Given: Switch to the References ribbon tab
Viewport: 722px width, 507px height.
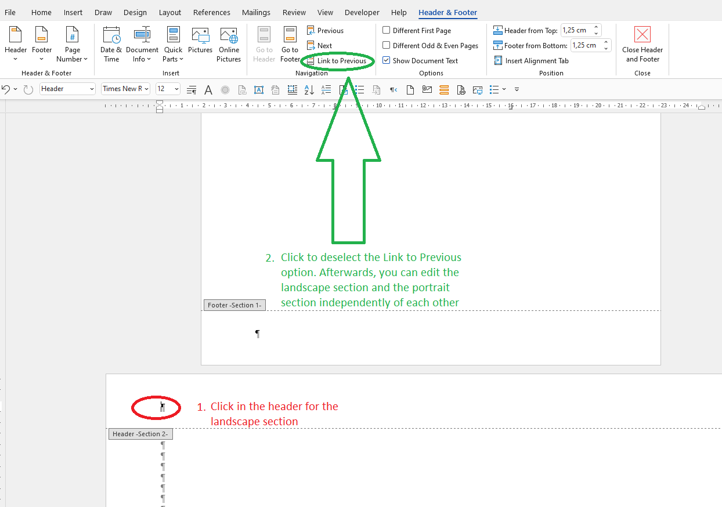Looking at the screenshot, I should [x=211, y=12].
